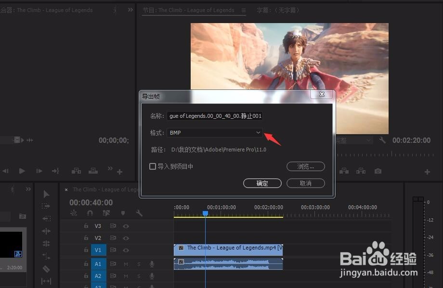Confirm export with the 确定 button

point(262,183)
